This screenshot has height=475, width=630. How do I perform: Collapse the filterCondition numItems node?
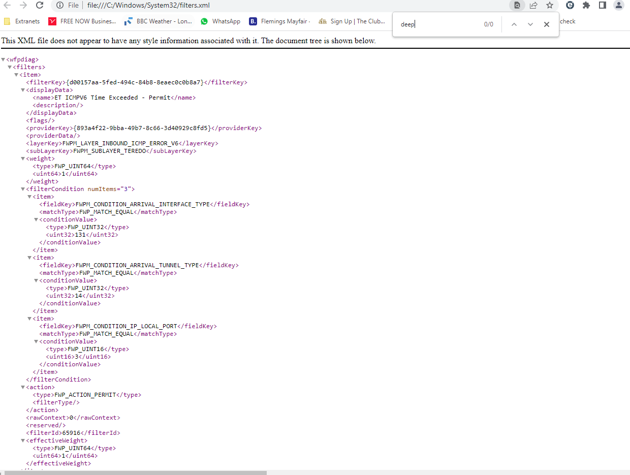pos(23,189)
